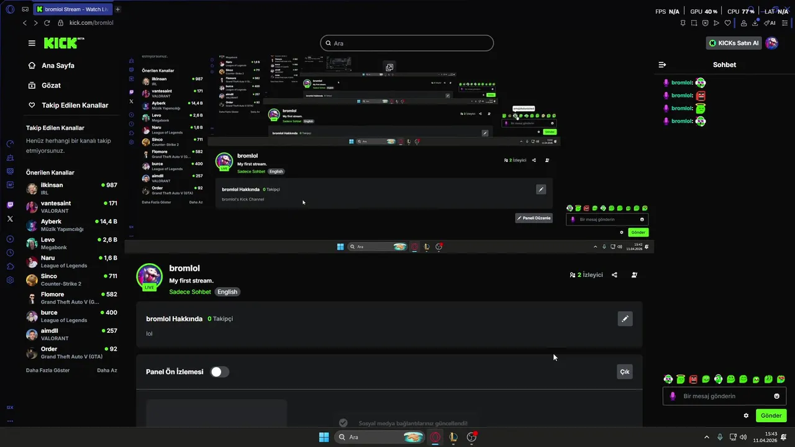Open the Twitch icon in Opera sidebar

tap(10, 205)
